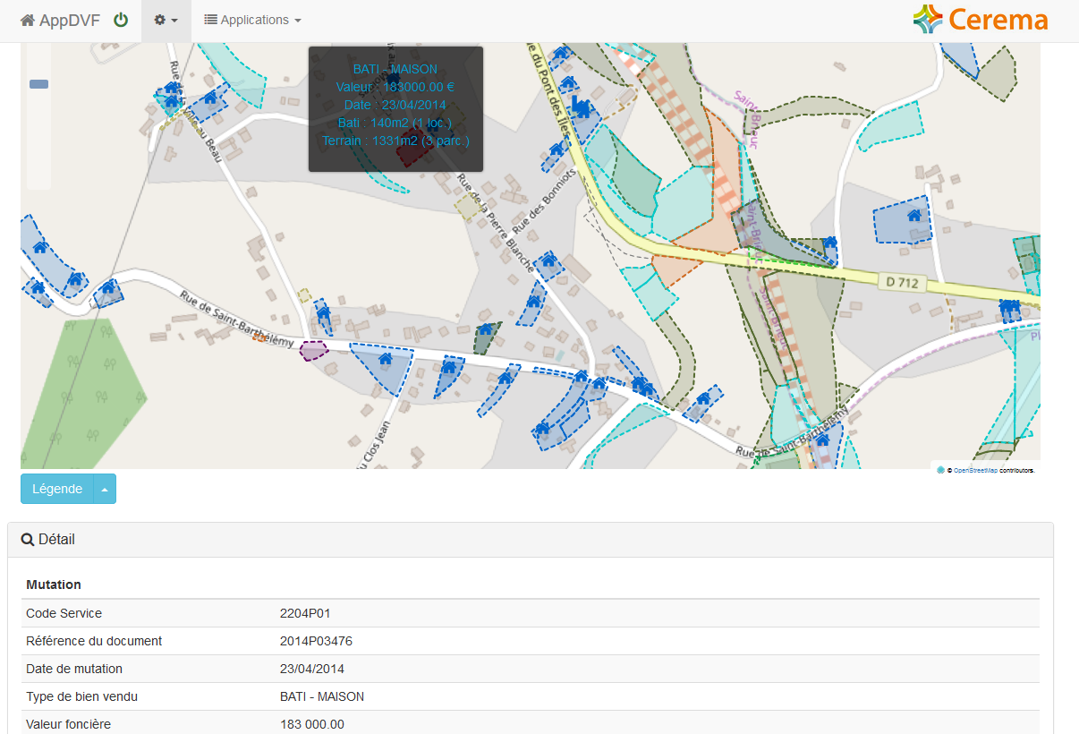
Task: Click the layers icon beside OpenStreetMap attribution
Action: (x=940, y=470)
